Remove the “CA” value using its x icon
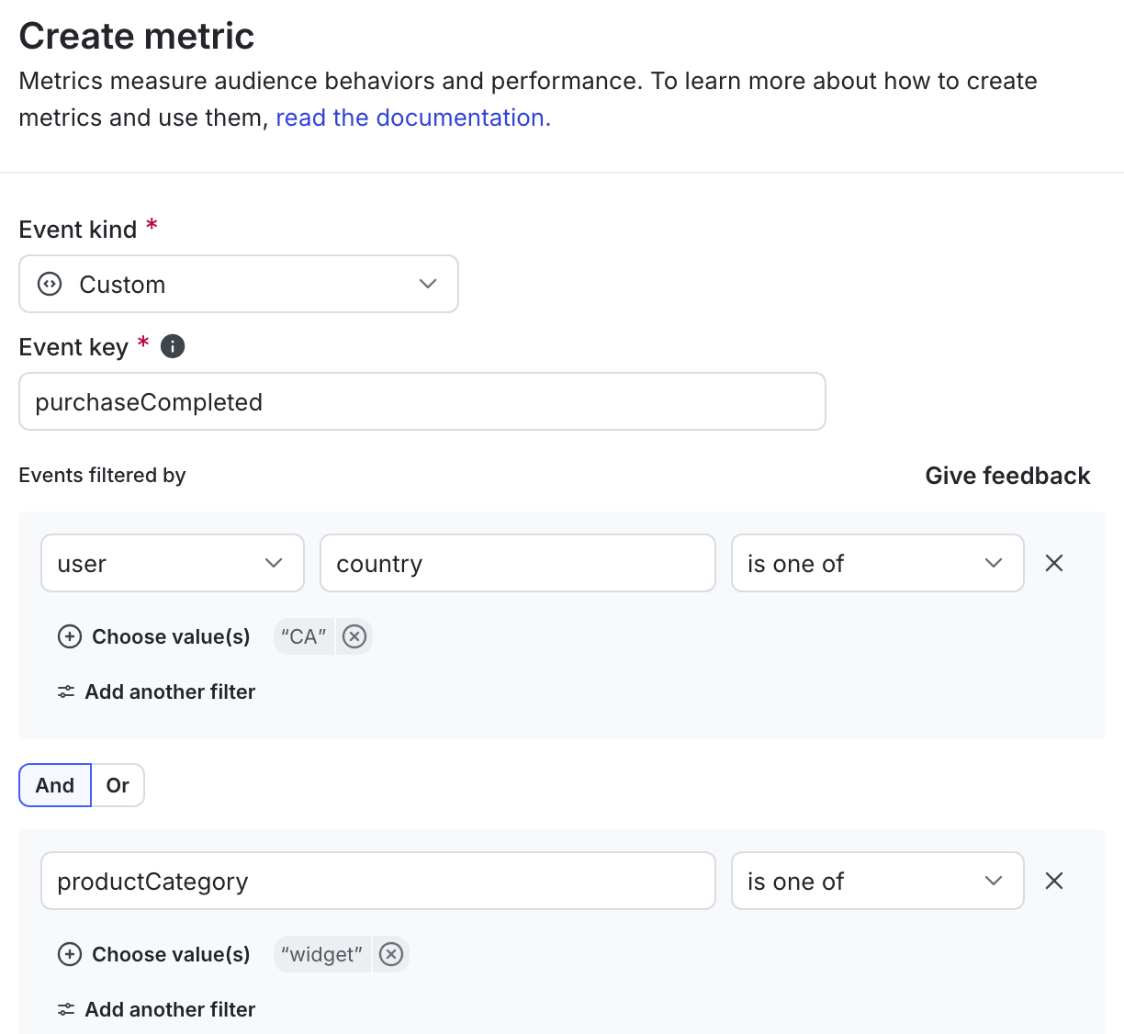The height and width of the screenshot is (1034, 1124). [x=354, y=636]
